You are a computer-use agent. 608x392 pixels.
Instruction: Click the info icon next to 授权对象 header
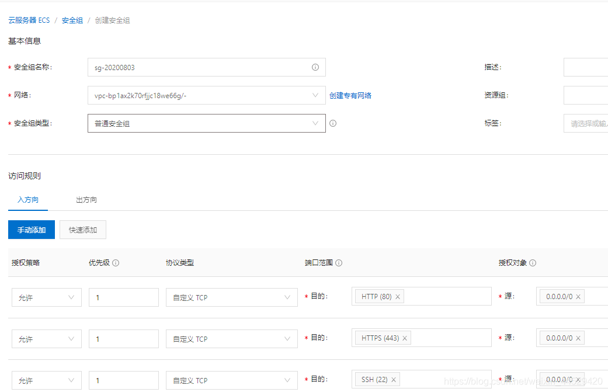coord(533,263)
